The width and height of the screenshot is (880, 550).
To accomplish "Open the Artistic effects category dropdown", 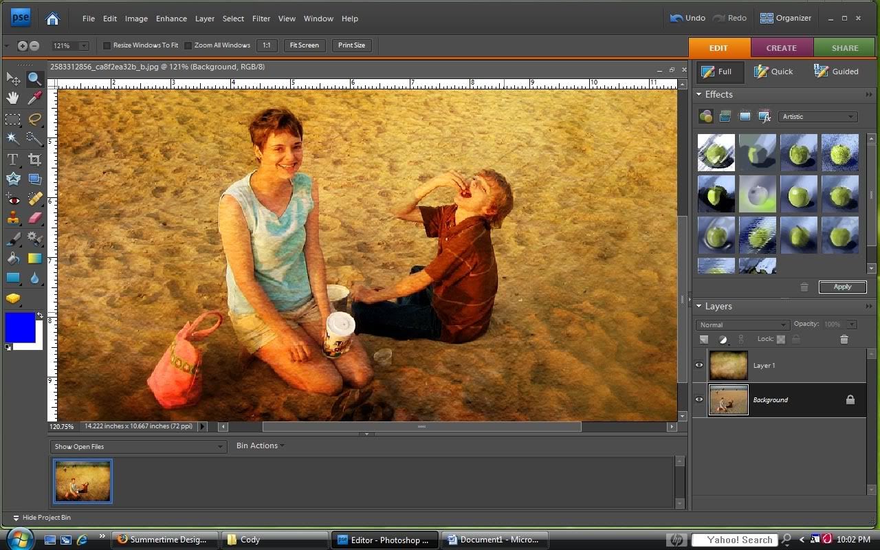I will (817, 116).
